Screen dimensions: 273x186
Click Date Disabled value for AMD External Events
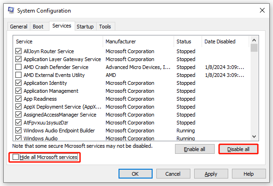(x=224, y=75)
